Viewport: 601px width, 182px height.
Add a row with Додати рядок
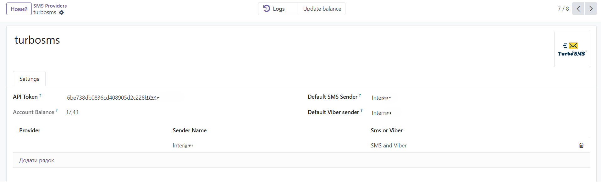click(x=36, y=160)
